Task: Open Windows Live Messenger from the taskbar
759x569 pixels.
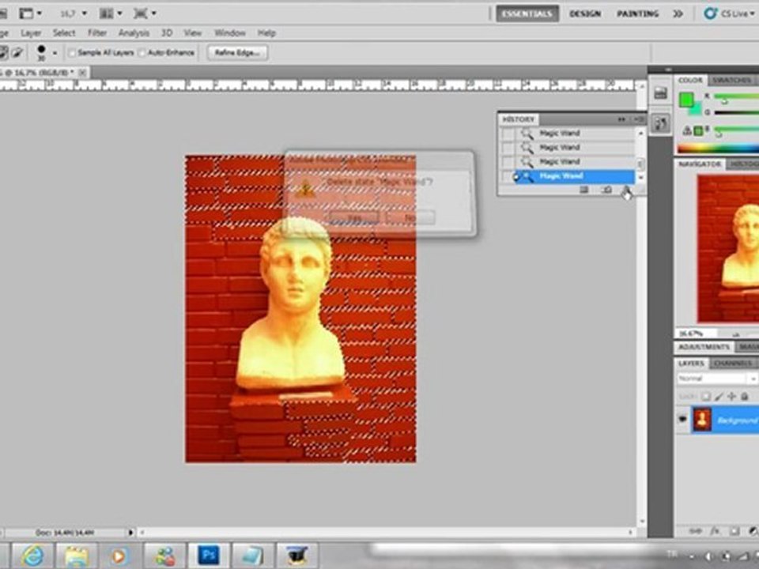Action: point(164,556)
